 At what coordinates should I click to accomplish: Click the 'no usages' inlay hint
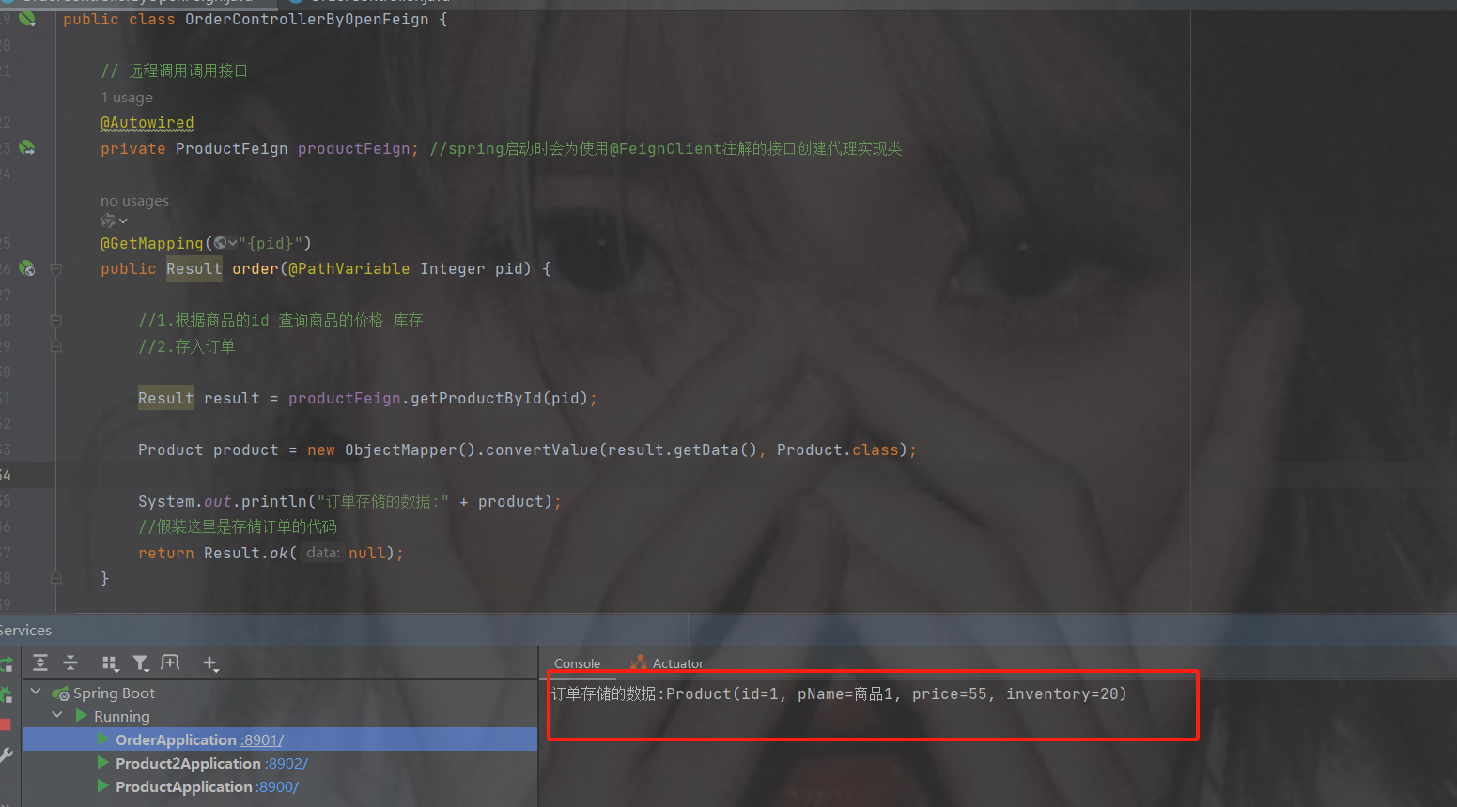point(134,201)
